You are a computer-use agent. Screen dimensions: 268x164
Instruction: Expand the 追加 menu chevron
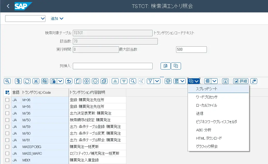point(61,19)
